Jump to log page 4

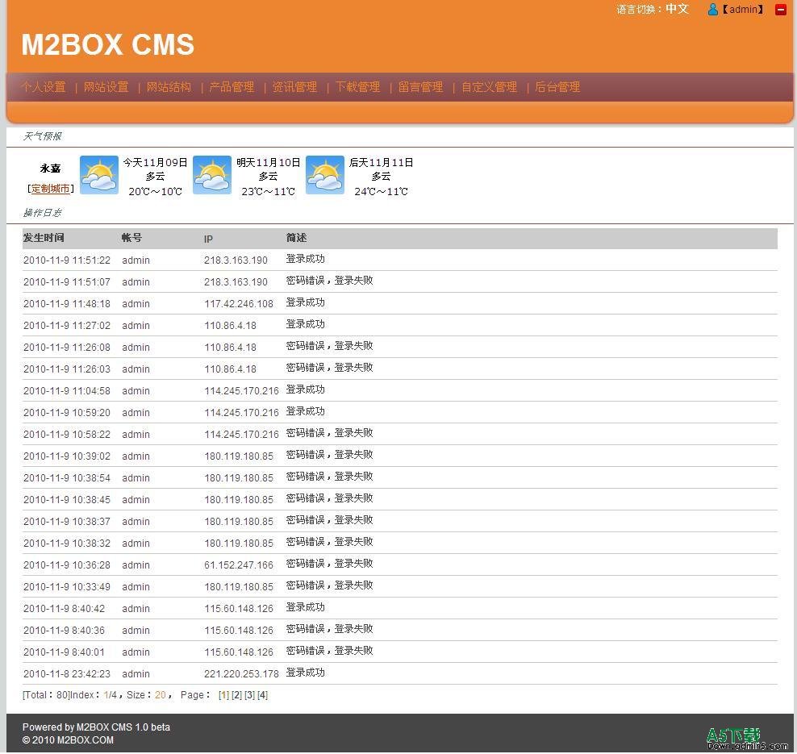click(262, 695)
